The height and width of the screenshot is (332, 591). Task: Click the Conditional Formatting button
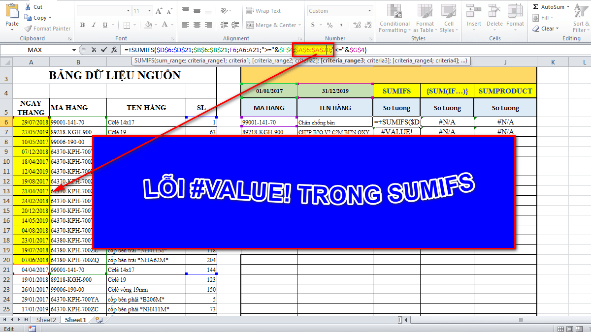point(394,19)
